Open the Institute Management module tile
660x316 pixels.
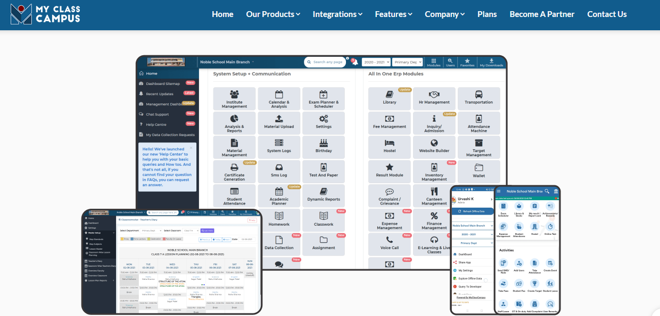tap(234, 99)
